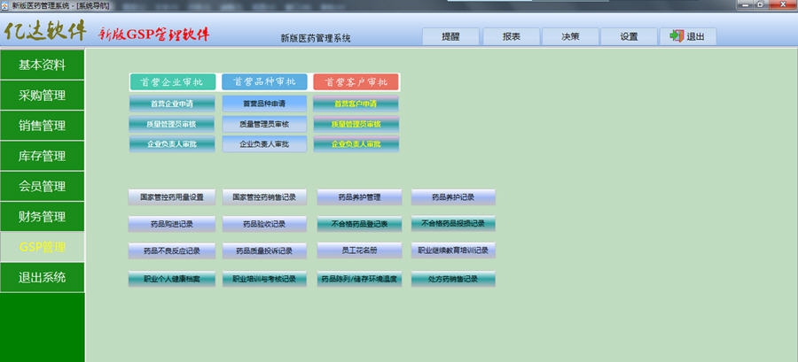The width and height of the screenshot is (798, 362).
Task: Select 采购管理 in the left sidebar
Action: (x=43, y=96)
